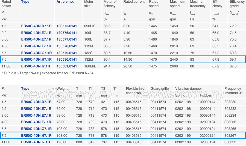The height and width of the screenshot is (146, 246).
Task: Open ER50C-4DN.F7.1R type link in motor data table
Action: (x=36, y=46)
